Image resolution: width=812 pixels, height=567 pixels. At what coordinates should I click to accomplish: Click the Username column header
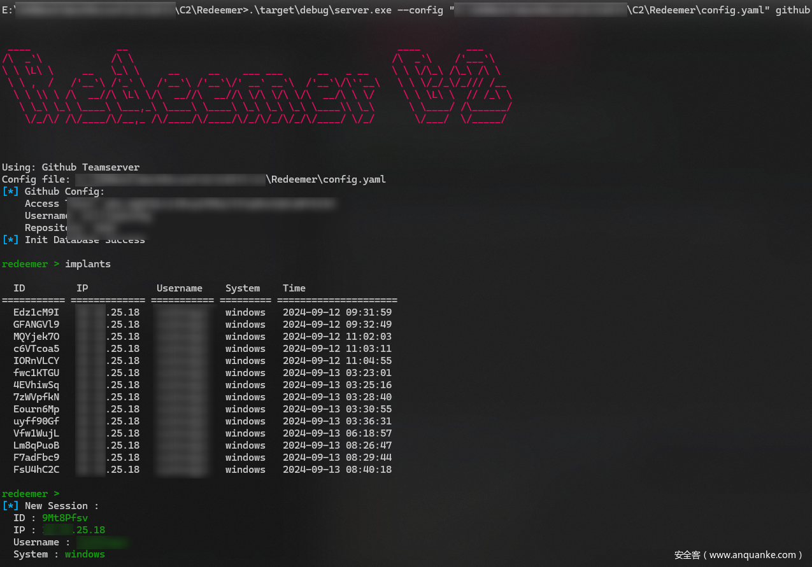click(180, 288)
